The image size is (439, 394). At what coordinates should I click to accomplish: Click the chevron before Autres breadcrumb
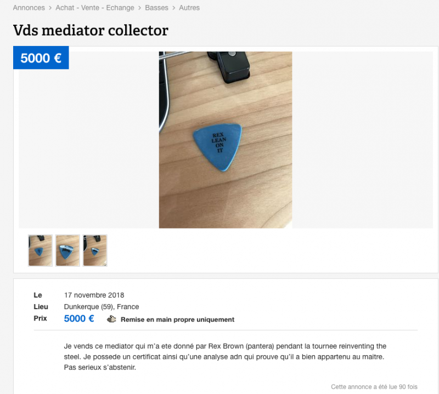(173, 8)
